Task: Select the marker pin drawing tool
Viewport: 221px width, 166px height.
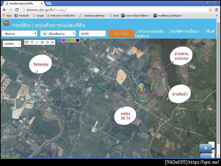Action: [x=32, y=42]
